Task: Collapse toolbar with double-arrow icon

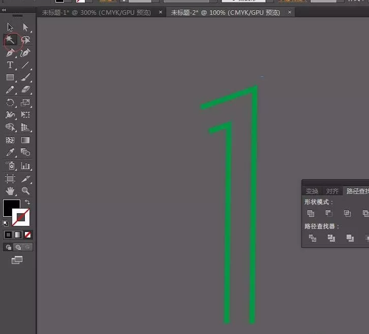Action: click(x=4, y=10)
